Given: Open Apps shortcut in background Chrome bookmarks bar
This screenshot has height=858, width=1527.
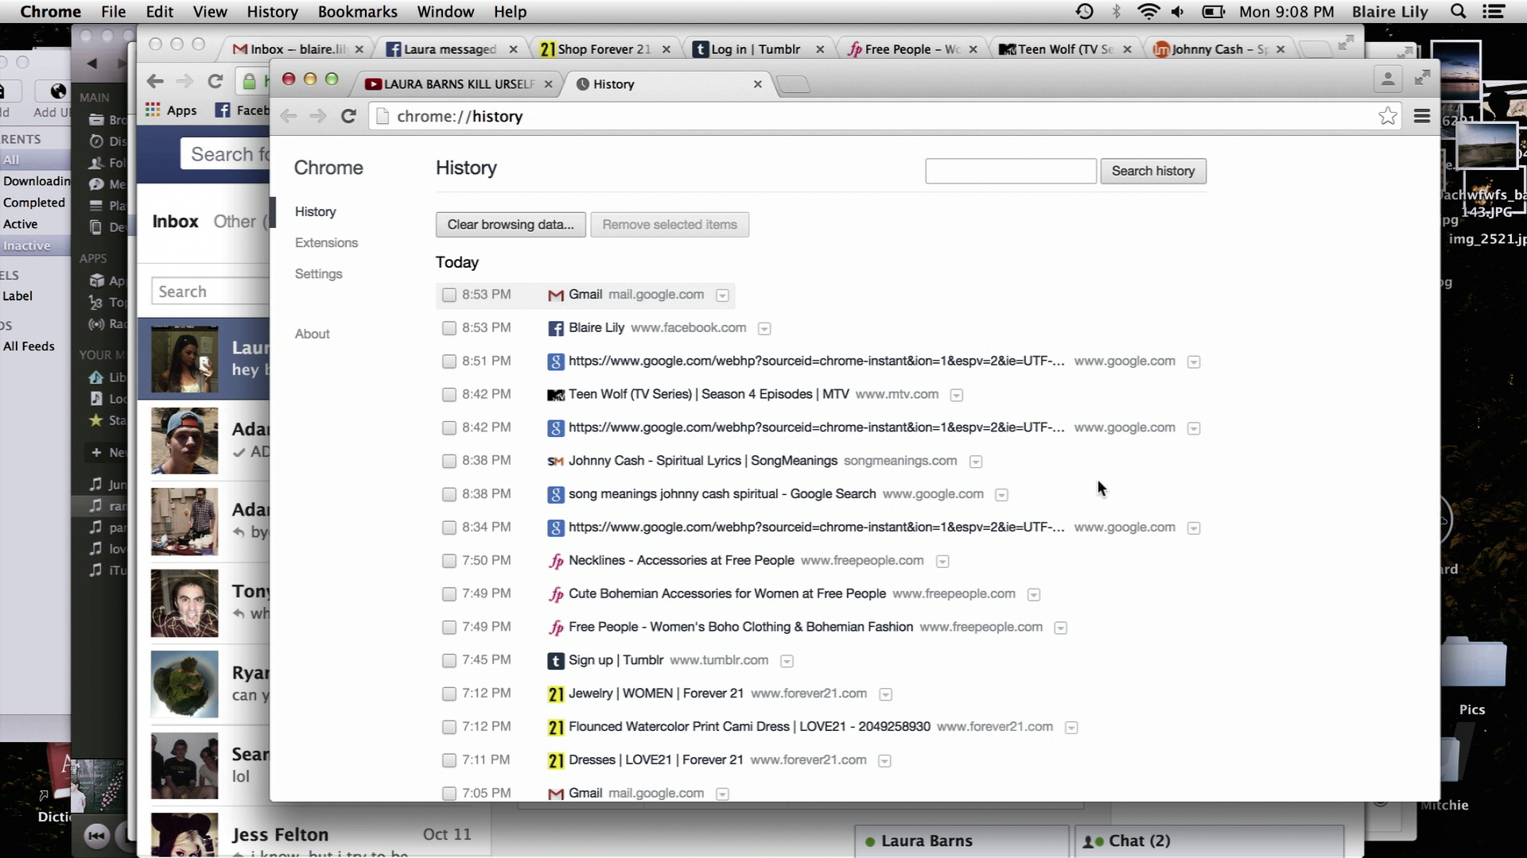Looking at the screenshot, I should coord(171,110).
